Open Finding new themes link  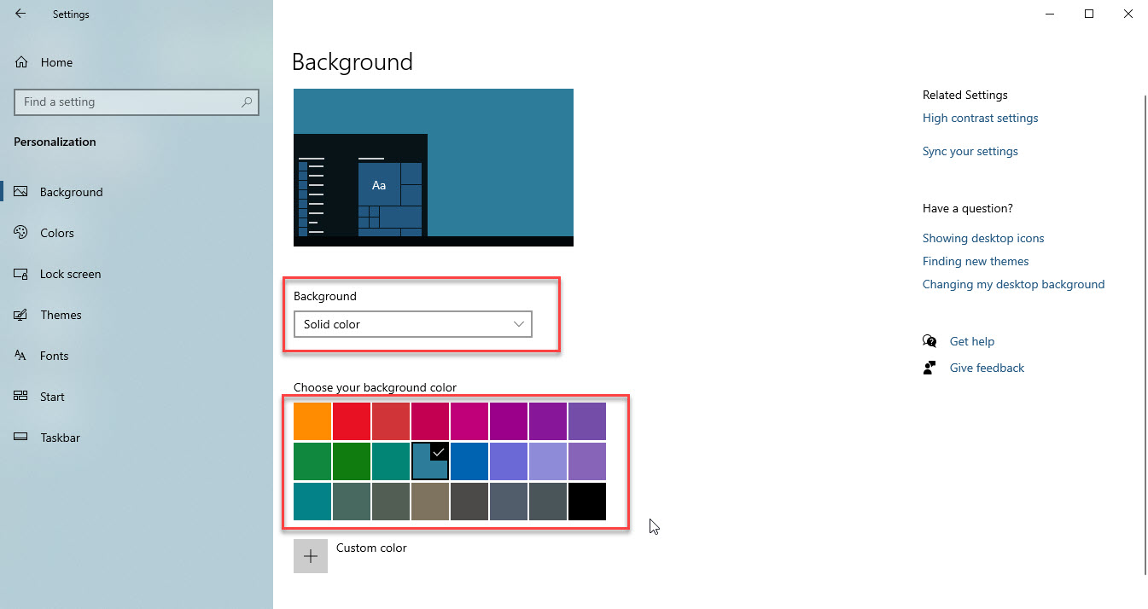point(976,261)
